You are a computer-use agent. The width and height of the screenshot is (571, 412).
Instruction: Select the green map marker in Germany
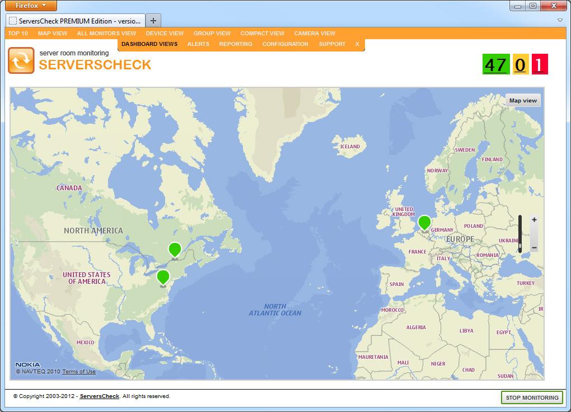point(424,223)
